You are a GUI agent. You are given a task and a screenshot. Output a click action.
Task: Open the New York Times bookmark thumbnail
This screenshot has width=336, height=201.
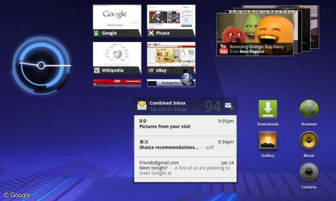click(171, 83)
